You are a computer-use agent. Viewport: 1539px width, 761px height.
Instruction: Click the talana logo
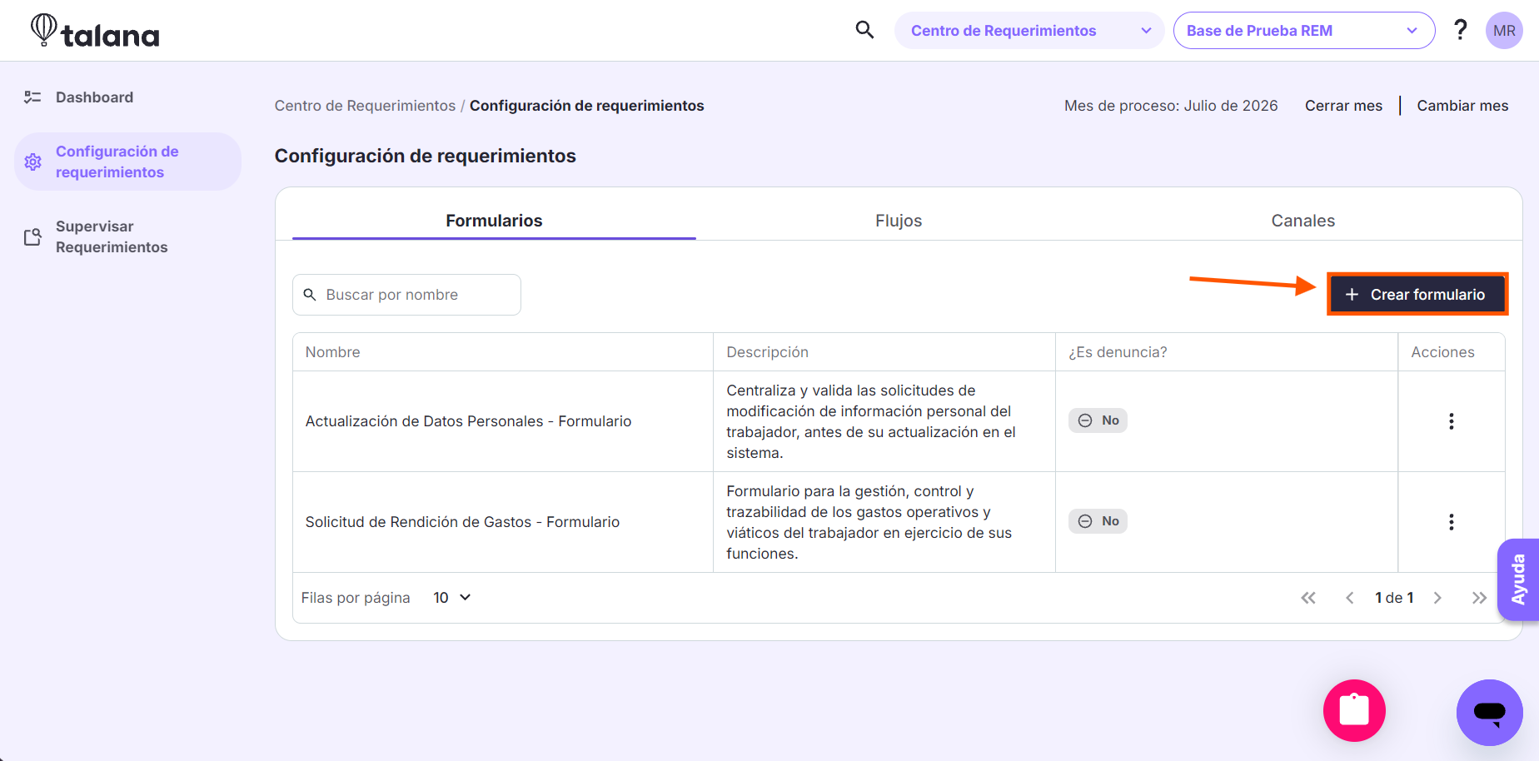coord(94,31)
